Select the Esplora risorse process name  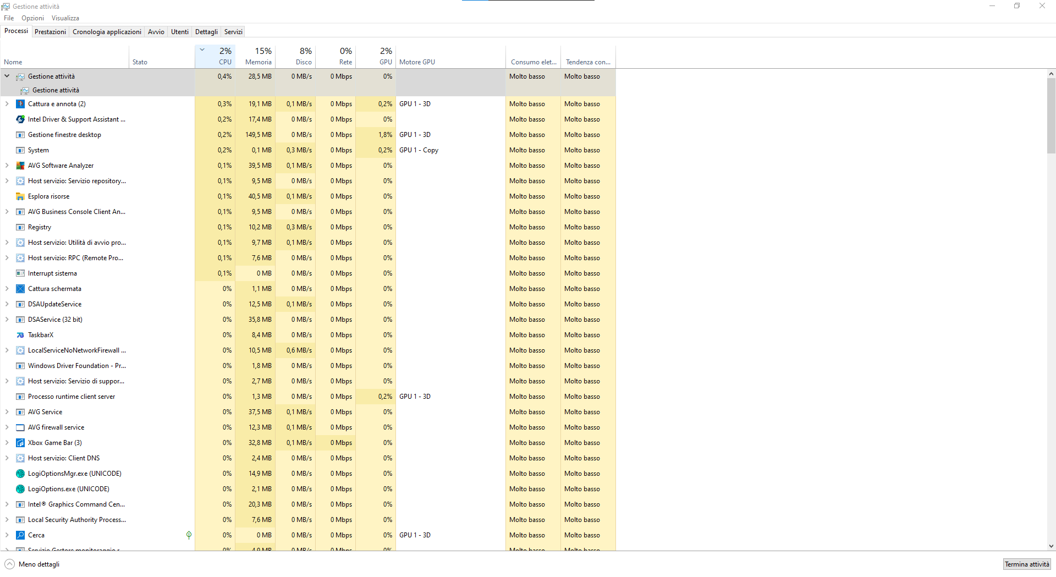coord(48,196)
